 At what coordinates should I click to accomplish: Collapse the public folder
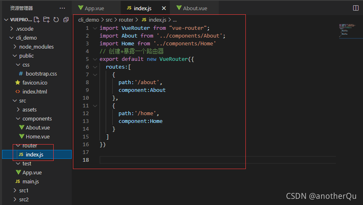[x=15, y=56]
